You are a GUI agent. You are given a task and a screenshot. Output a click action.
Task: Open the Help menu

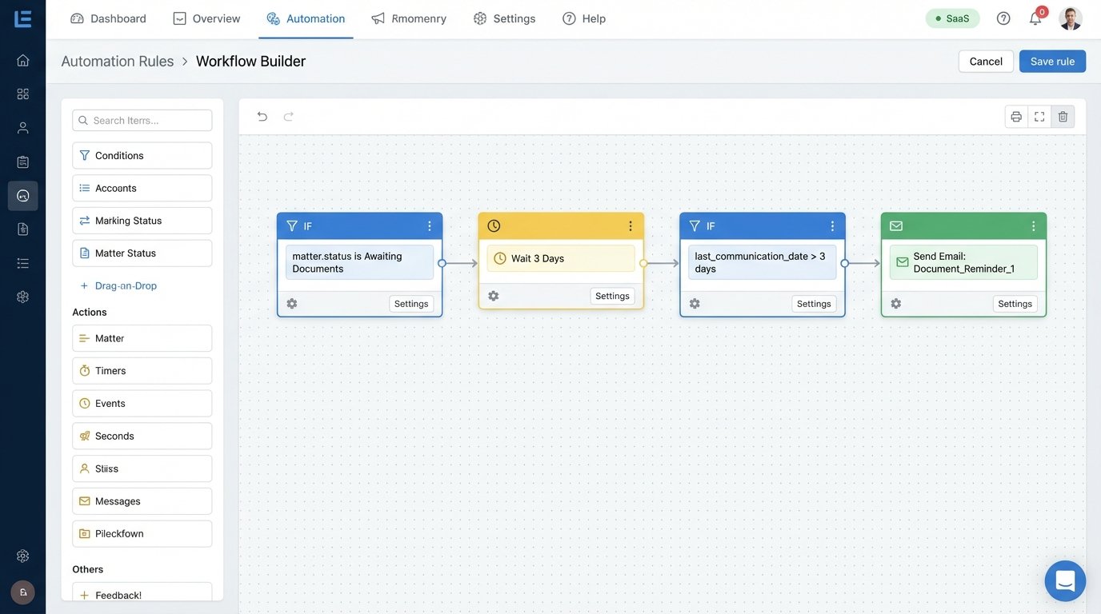click(x=584, y=17)
